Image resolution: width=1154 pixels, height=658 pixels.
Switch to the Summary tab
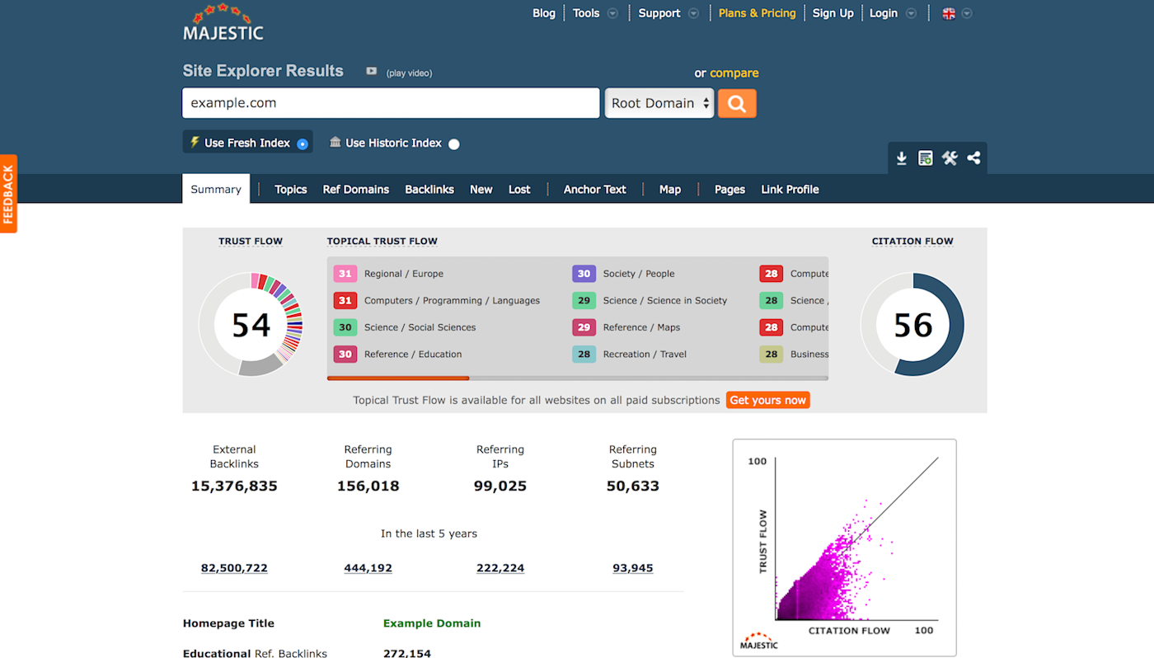coord(216,189)
